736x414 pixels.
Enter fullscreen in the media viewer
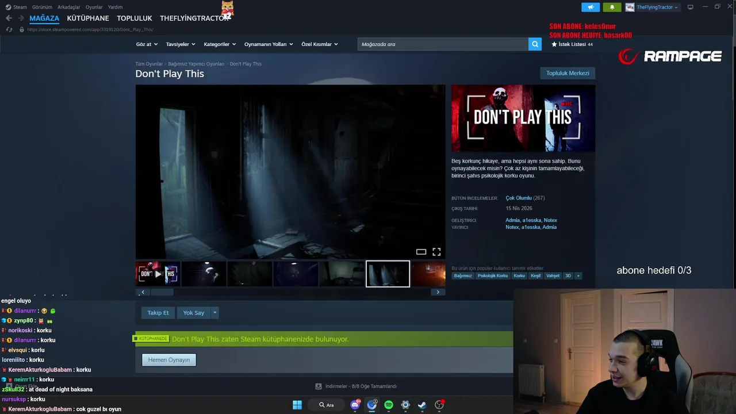click(x=436, y=252)
